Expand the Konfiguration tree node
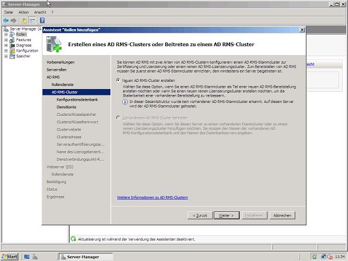The height and width of the screenshot is (261, 348). pyautogui.click(x=6, y=51)
